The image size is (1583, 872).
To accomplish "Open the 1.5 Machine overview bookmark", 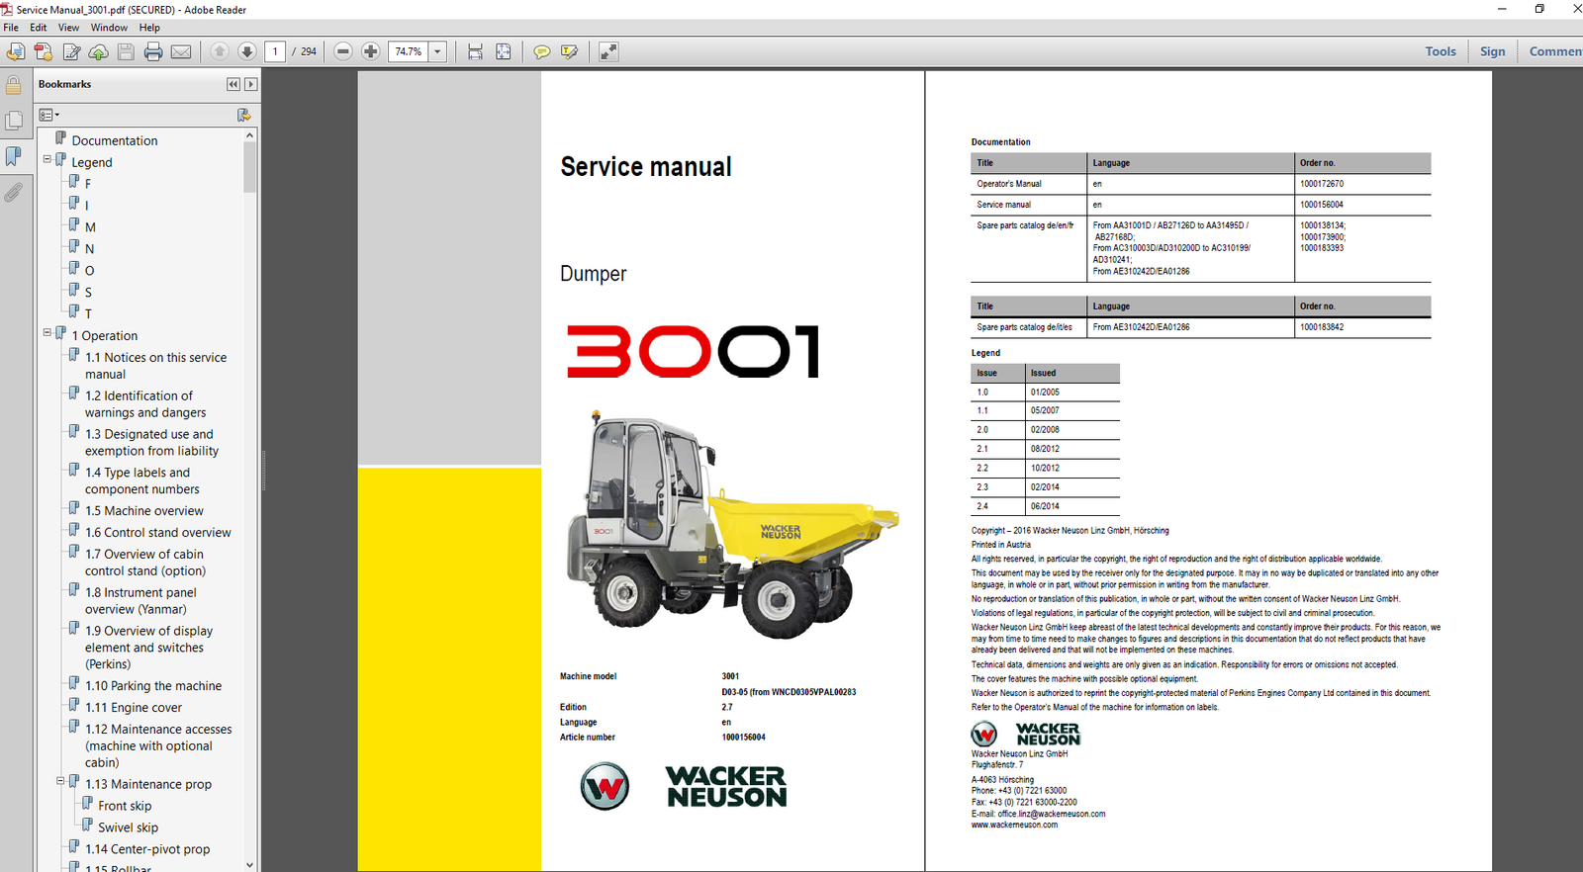I will point(143,511).
